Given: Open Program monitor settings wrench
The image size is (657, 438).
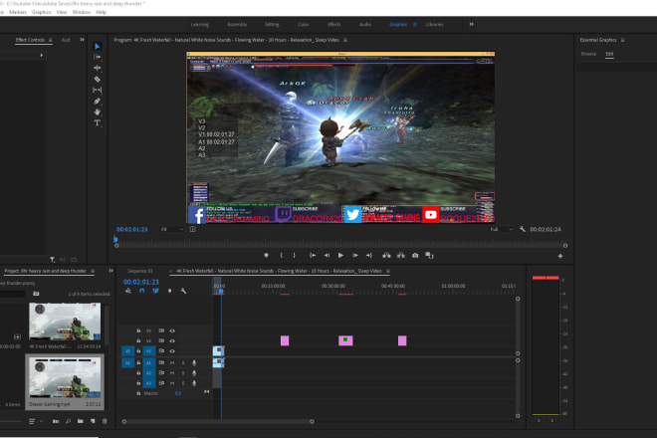Looking at the screenshot, I should point(522,229).
